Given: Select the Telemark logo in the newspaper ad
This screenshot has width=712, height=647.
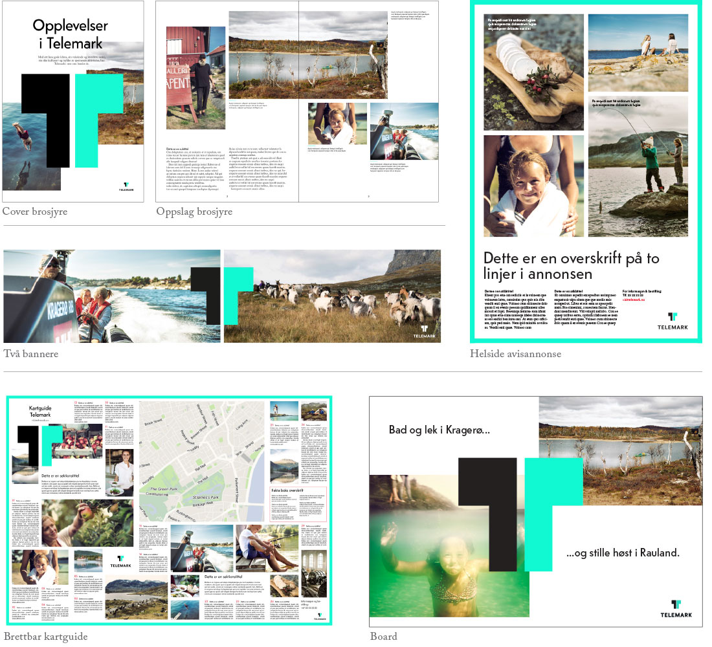Looking at the screenshot, I should [x=673, y=320].
